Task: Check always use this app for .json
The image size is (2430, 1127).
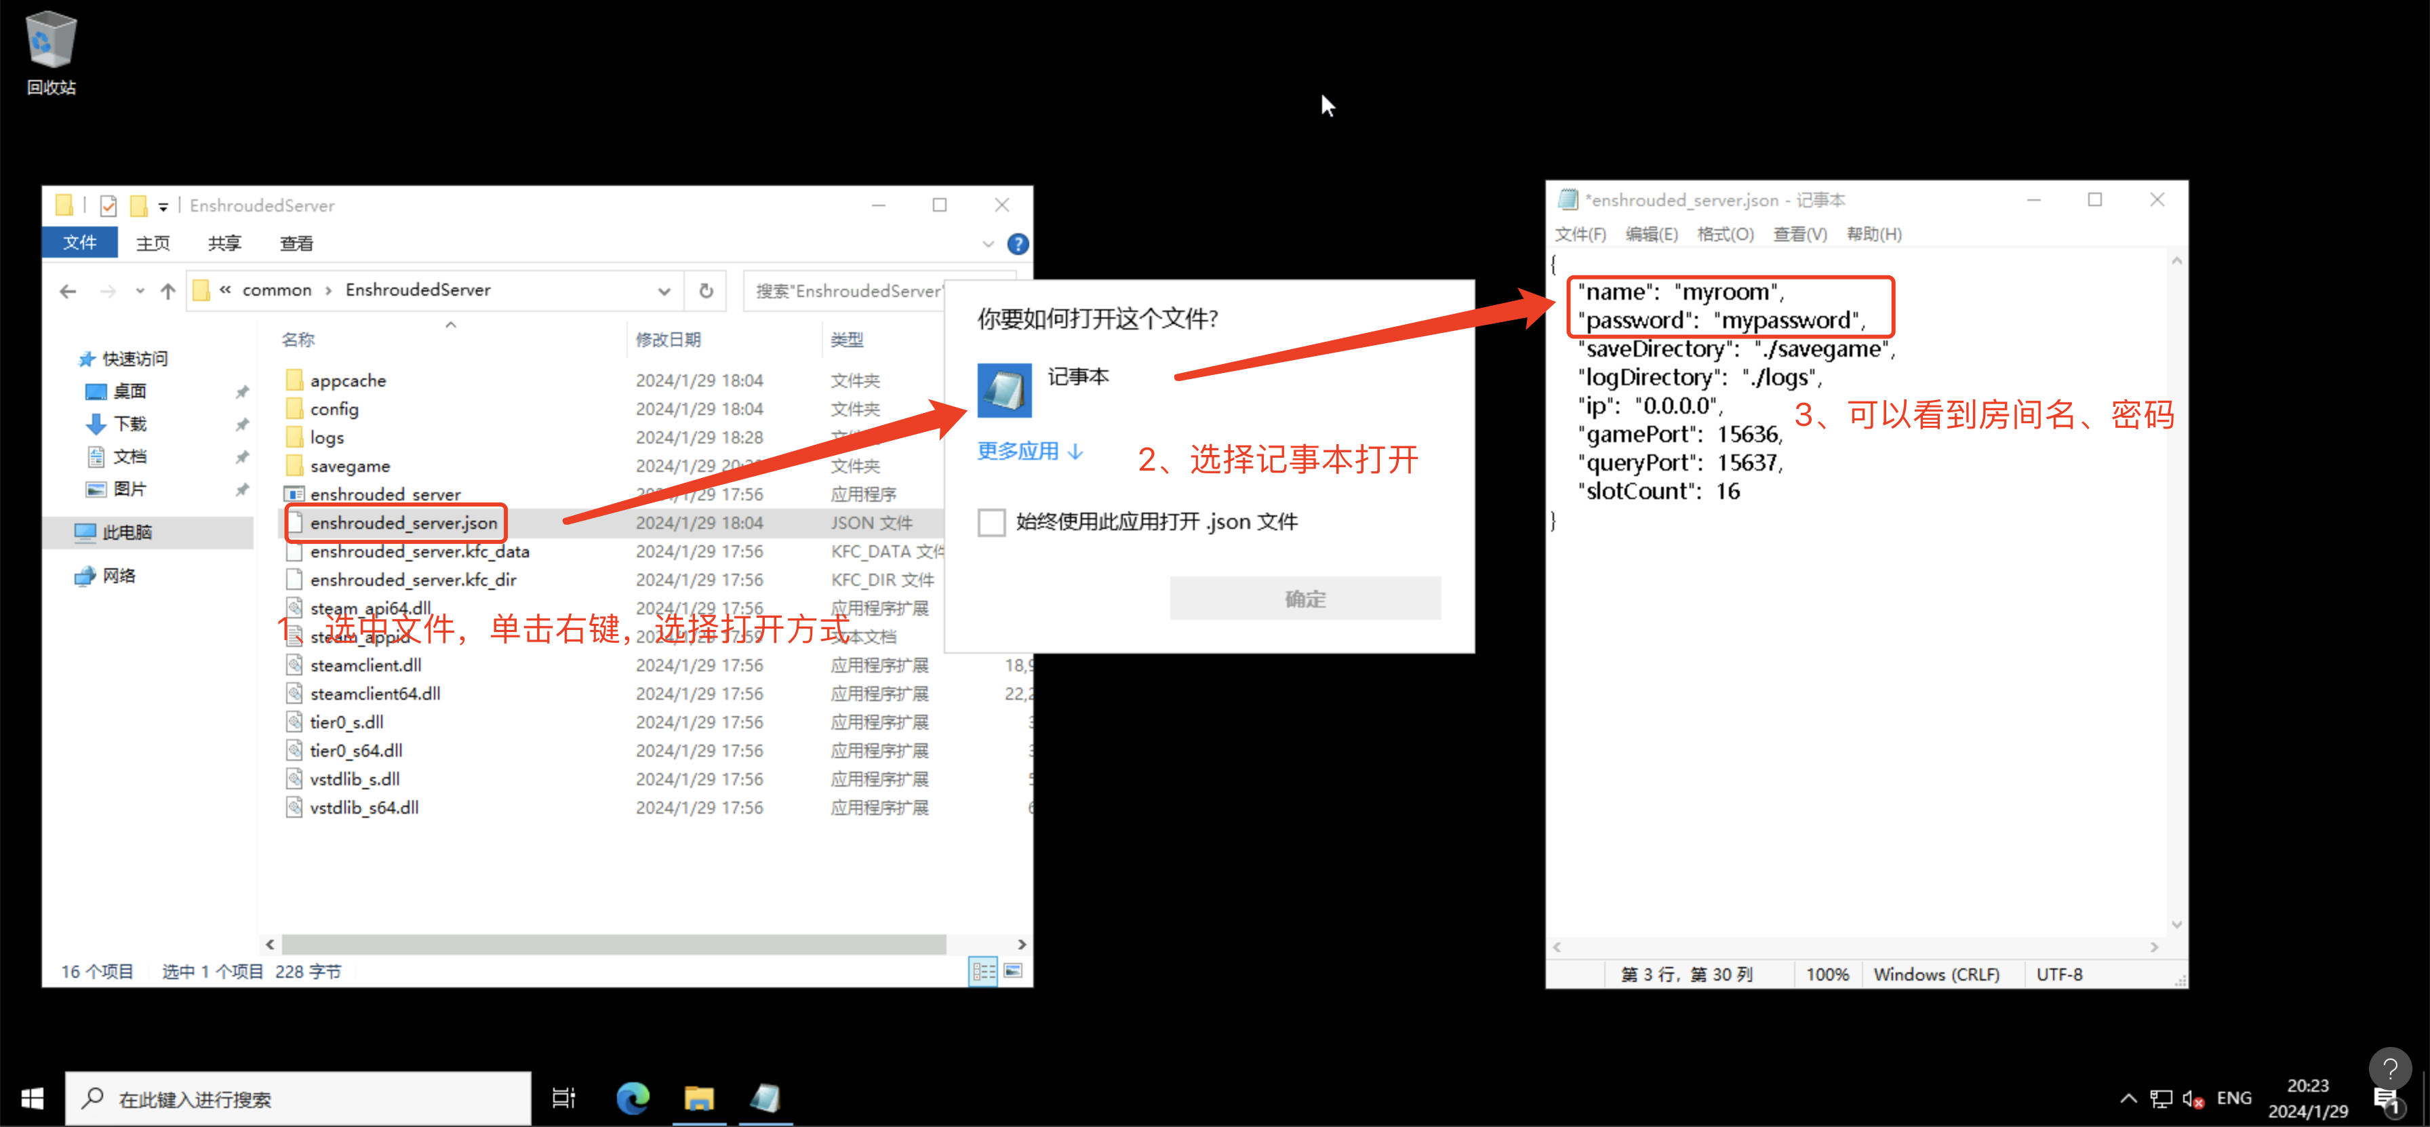Action: pyautogui.click(x=991, y=523)
